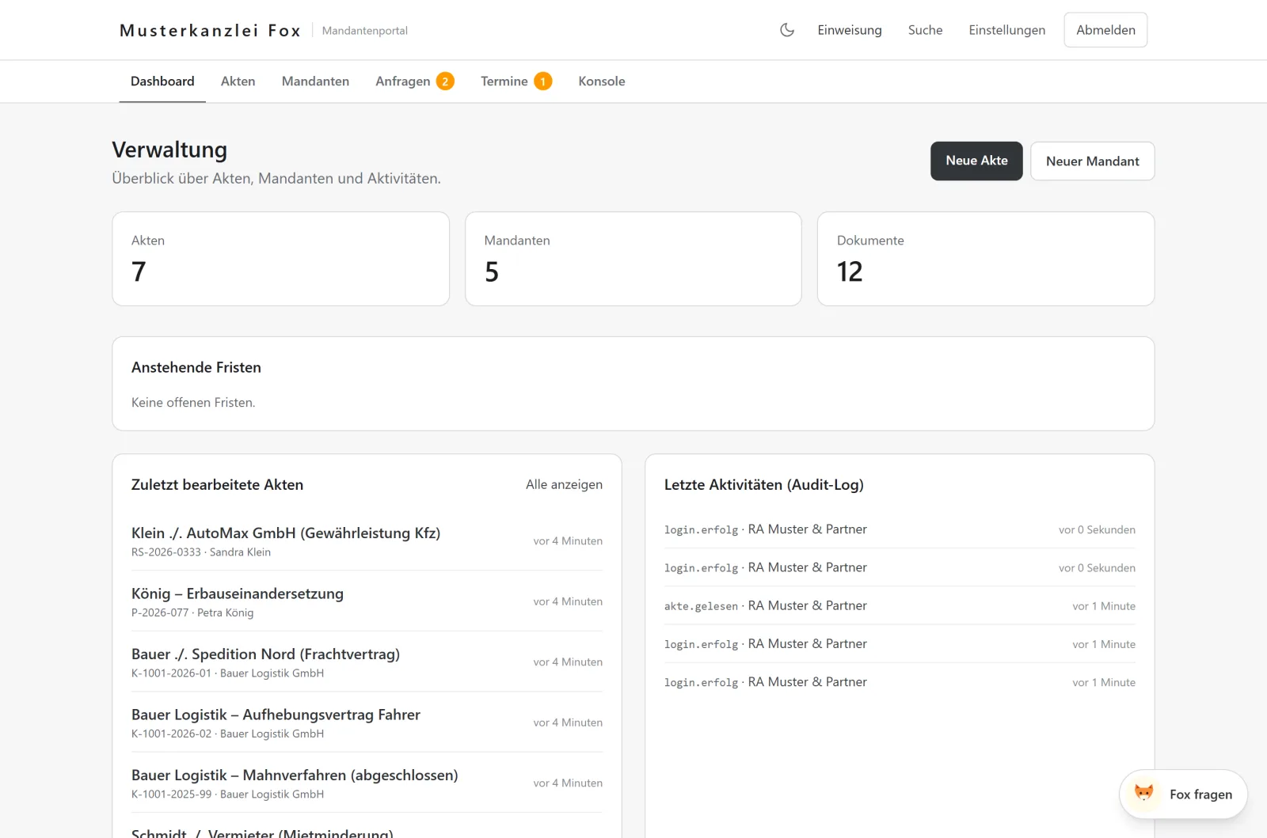Image resolution: width=1267 pixels, height=838 pixels.
Task: Toggle dark mode moon icon
Action: tap(787, 30)
